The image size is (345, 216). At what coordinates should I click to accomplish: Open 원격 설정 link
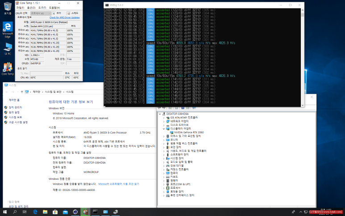click(x=14, y=112)
